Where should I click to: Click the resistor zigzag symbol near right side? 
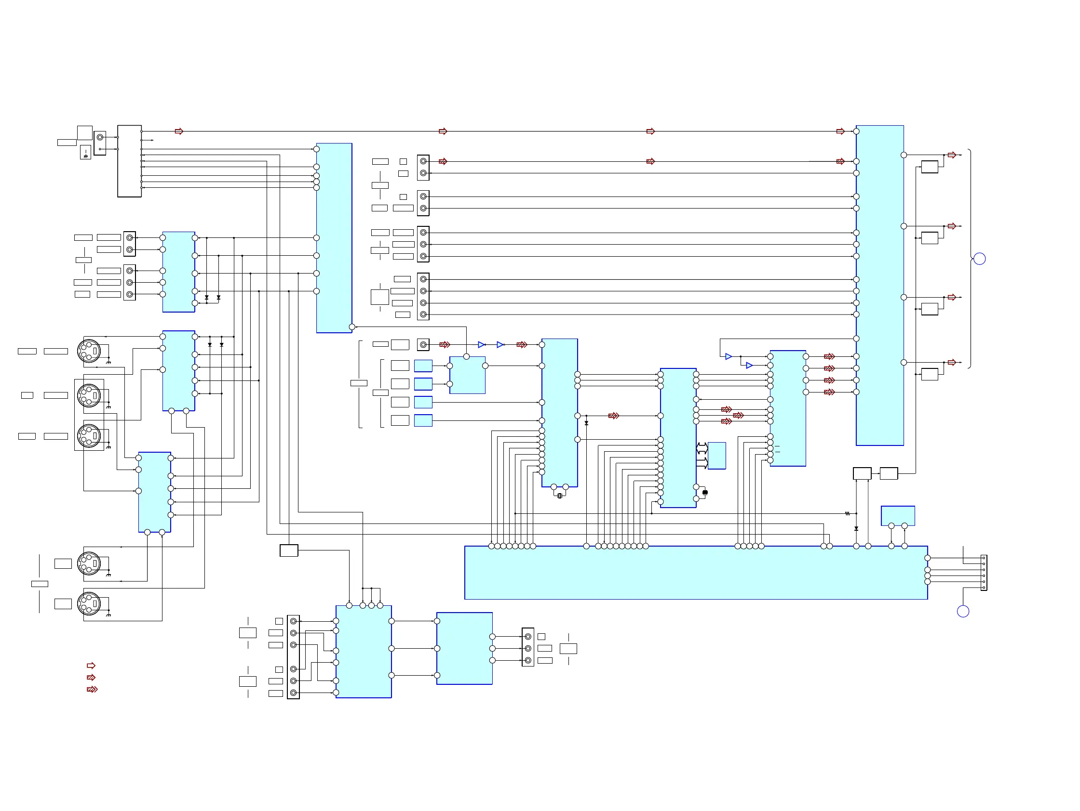tap(847, 513)
